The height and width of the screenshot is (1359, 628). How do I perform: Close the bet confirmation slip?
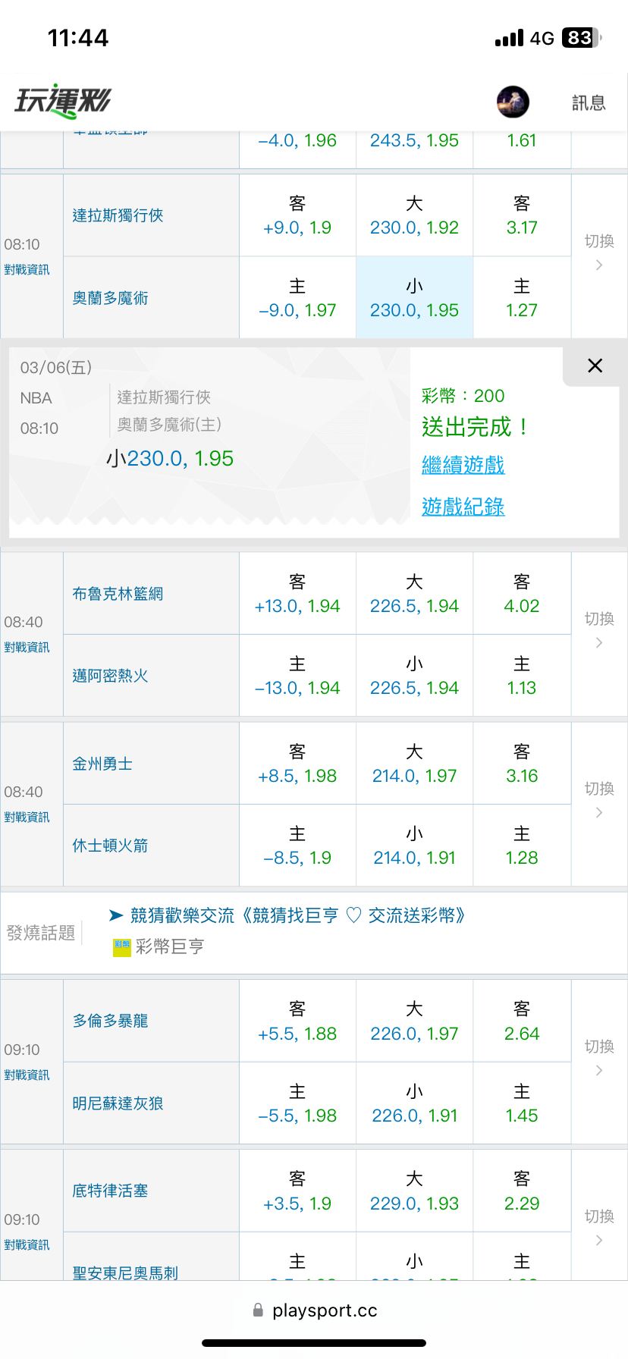(595, 366)
